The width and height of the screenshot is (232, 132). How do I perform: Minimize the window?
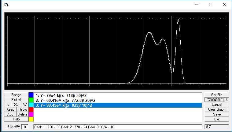click(197, 5)
